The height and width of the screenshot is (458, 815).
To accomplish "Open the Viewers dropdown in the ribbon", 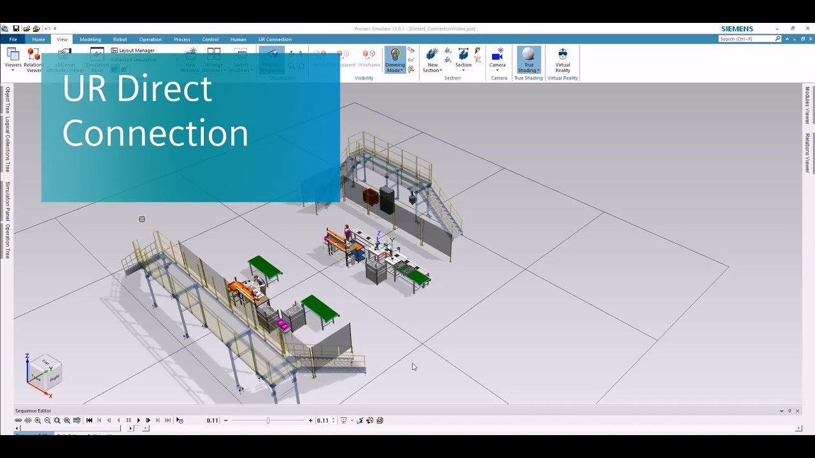I will pos(13,59).
